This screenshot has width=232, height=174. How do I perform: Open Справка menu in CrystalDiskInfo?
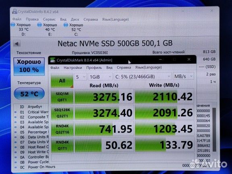[91, 19]
